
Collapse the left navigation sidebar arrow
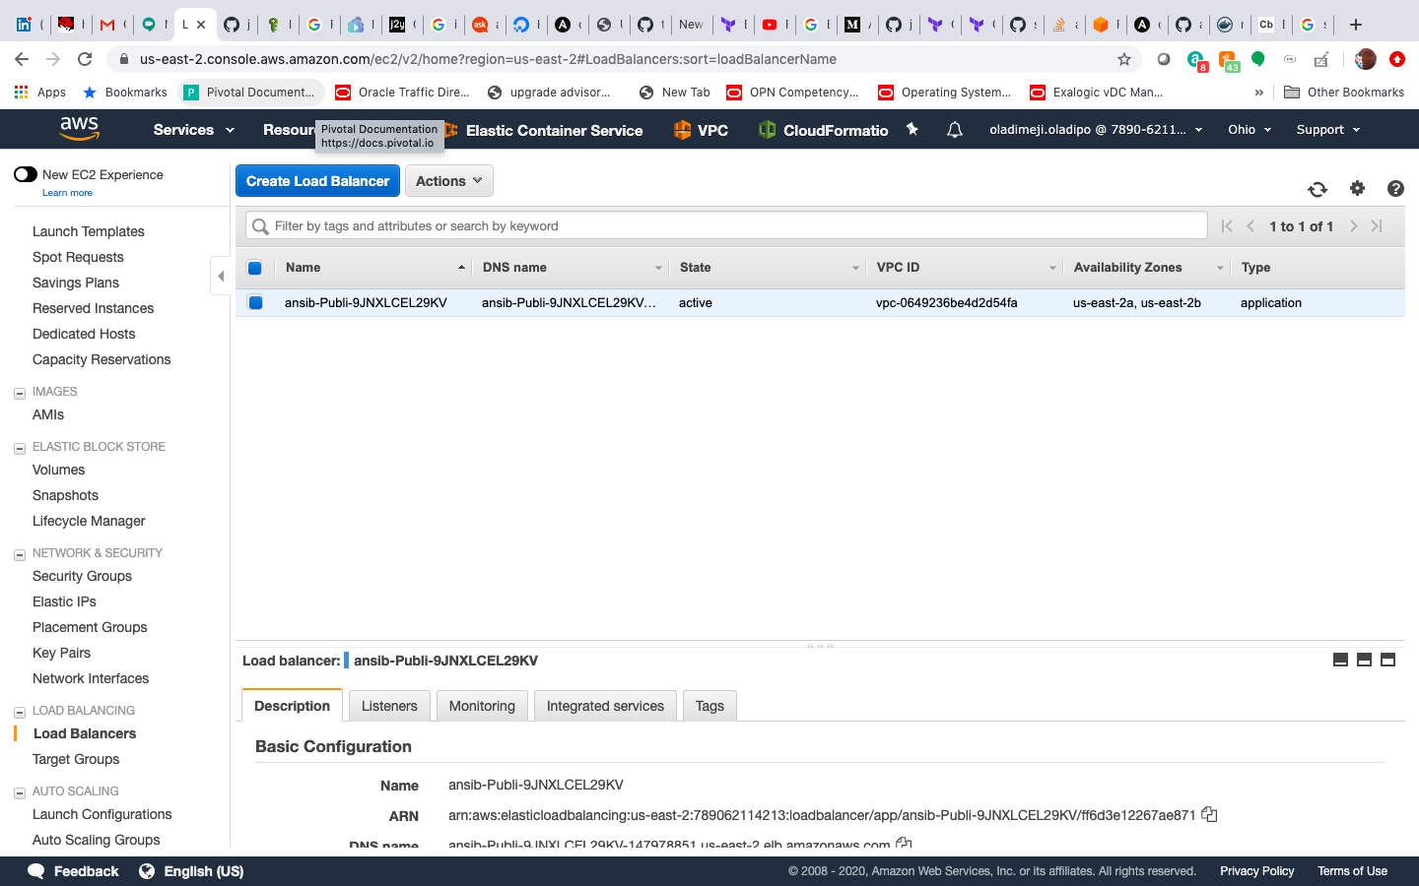tap(221, 276)
